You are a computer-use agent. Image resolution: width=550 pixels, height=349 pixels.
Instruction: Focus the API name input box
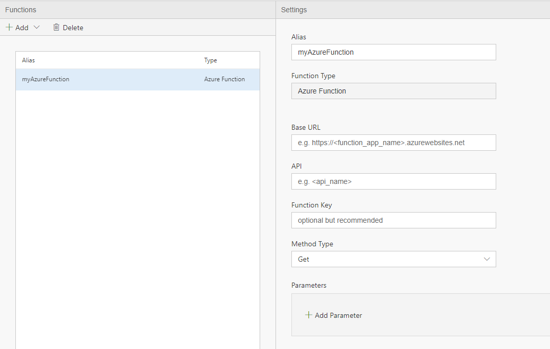[x=393, y=181]
